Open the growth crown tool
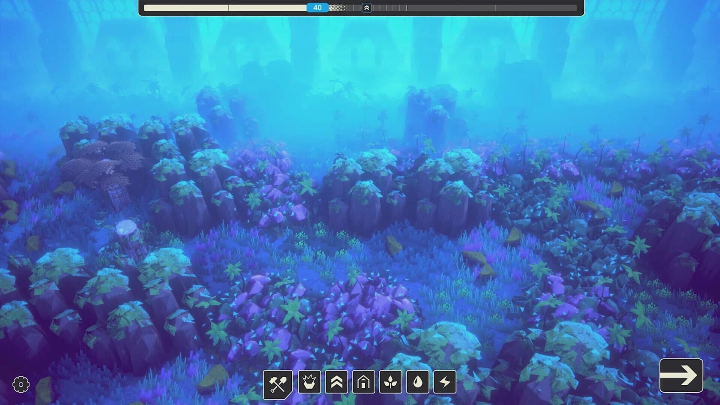Screen dimensions: 720x405 click(x=309, y=383)
